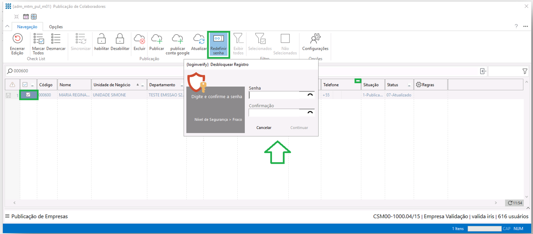The height and width of the screenshot is (234, 533).
Task: Click Cancelar in the password dialog
Action: pos(264,128)
